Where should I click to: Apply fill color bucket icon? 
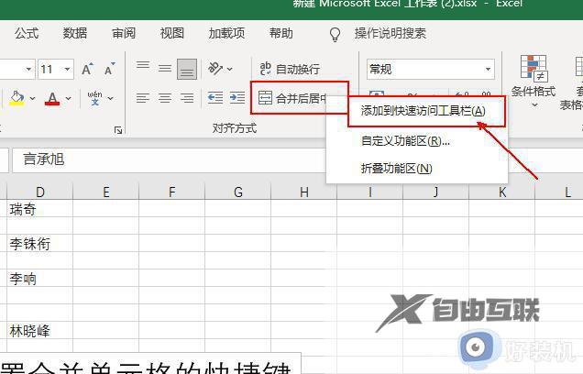[x=16, y=98]
